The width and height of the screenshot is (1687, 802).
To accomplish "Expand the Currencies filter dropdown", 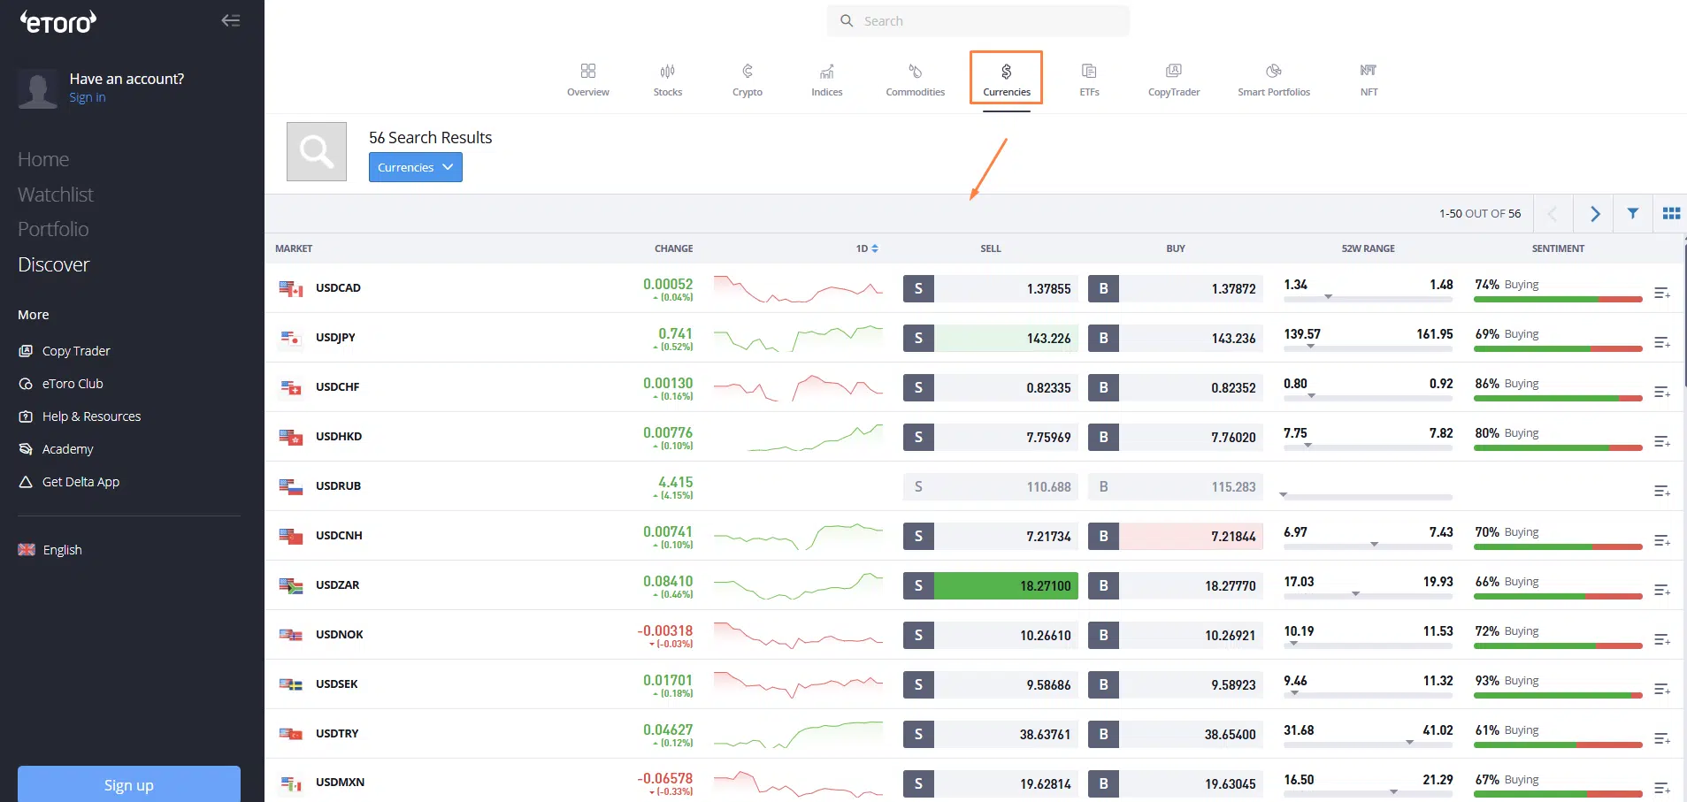I will [x=416, y=167].
